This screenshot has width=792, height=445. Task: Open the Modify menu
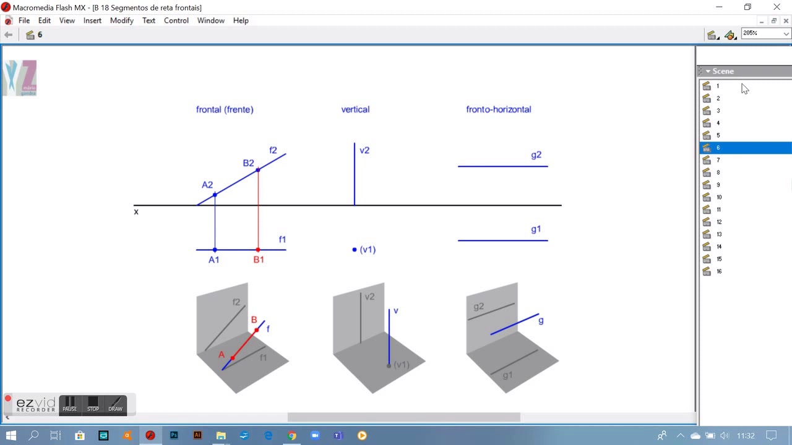(x=122, y=20)
